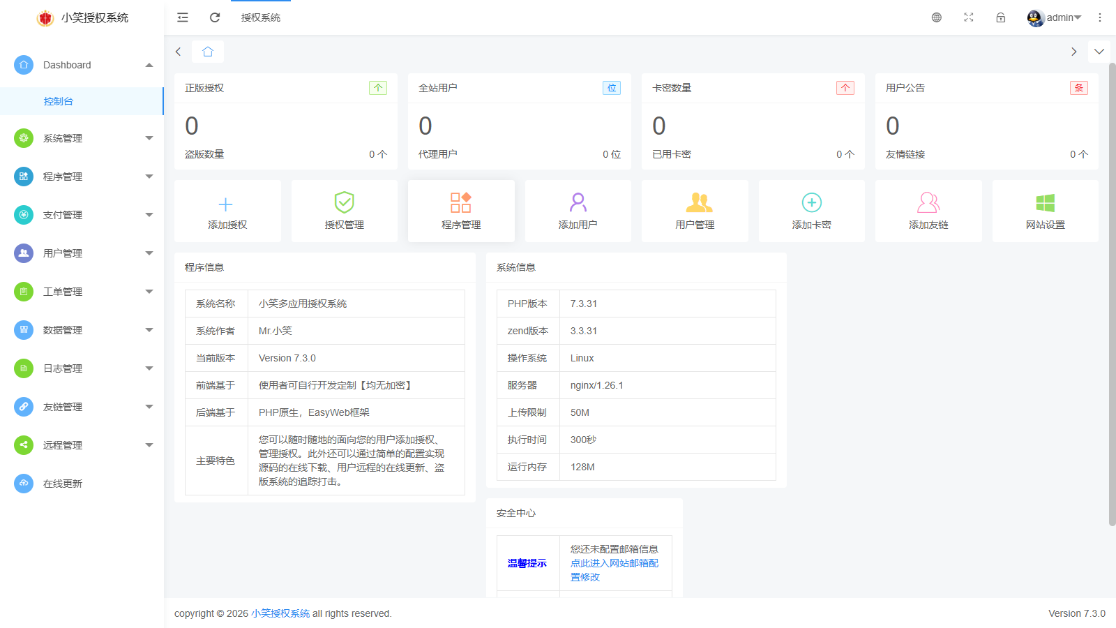1116x628 pixels.
Task: Open 用户管理 via the group icon
Action: pyautogui.click(x=694, y=203)
